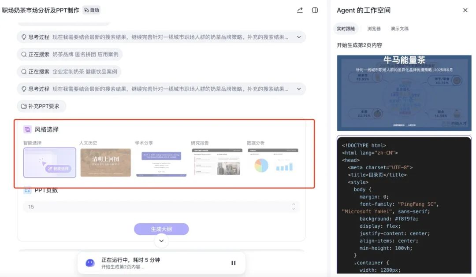476x277 pixels.
Task: Click the 智能选择 pill inside first thumbnail
Action: 58,169
